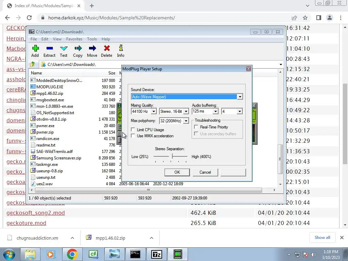The width and height of the screenshot is (348, 261).
Task: Open Chrome side panel icon
Action: (319, 18)
